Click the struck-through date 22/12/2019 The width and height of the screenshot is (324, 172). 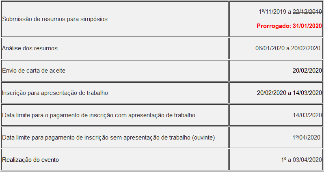point(307,12)
